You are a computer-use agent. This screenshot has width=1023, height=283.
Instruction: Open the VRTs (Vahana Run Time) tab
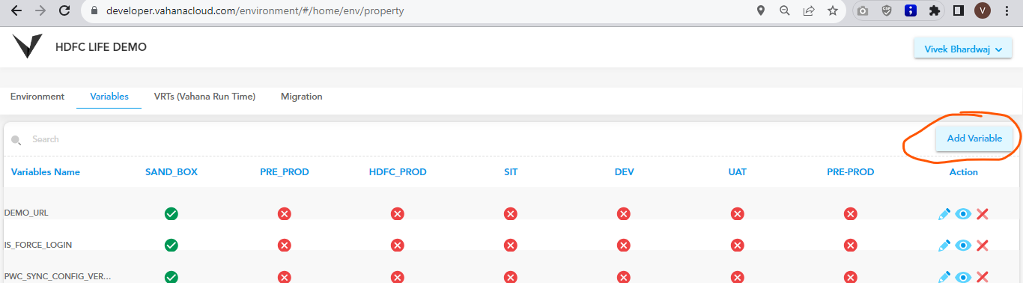pos(204,97)
